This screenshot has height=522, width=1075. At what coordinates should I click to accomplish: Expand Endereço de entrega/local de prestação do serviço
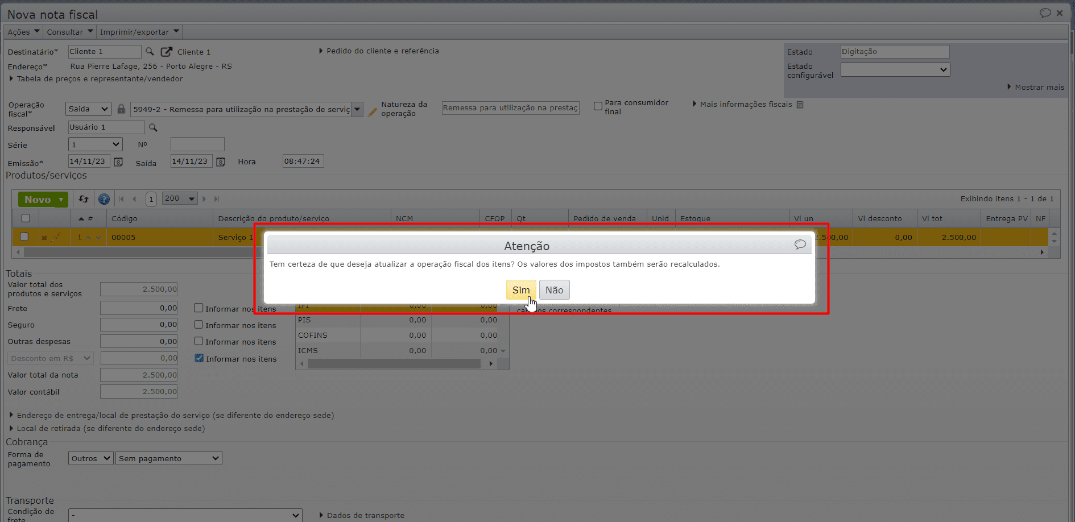(x=172, y=416)
